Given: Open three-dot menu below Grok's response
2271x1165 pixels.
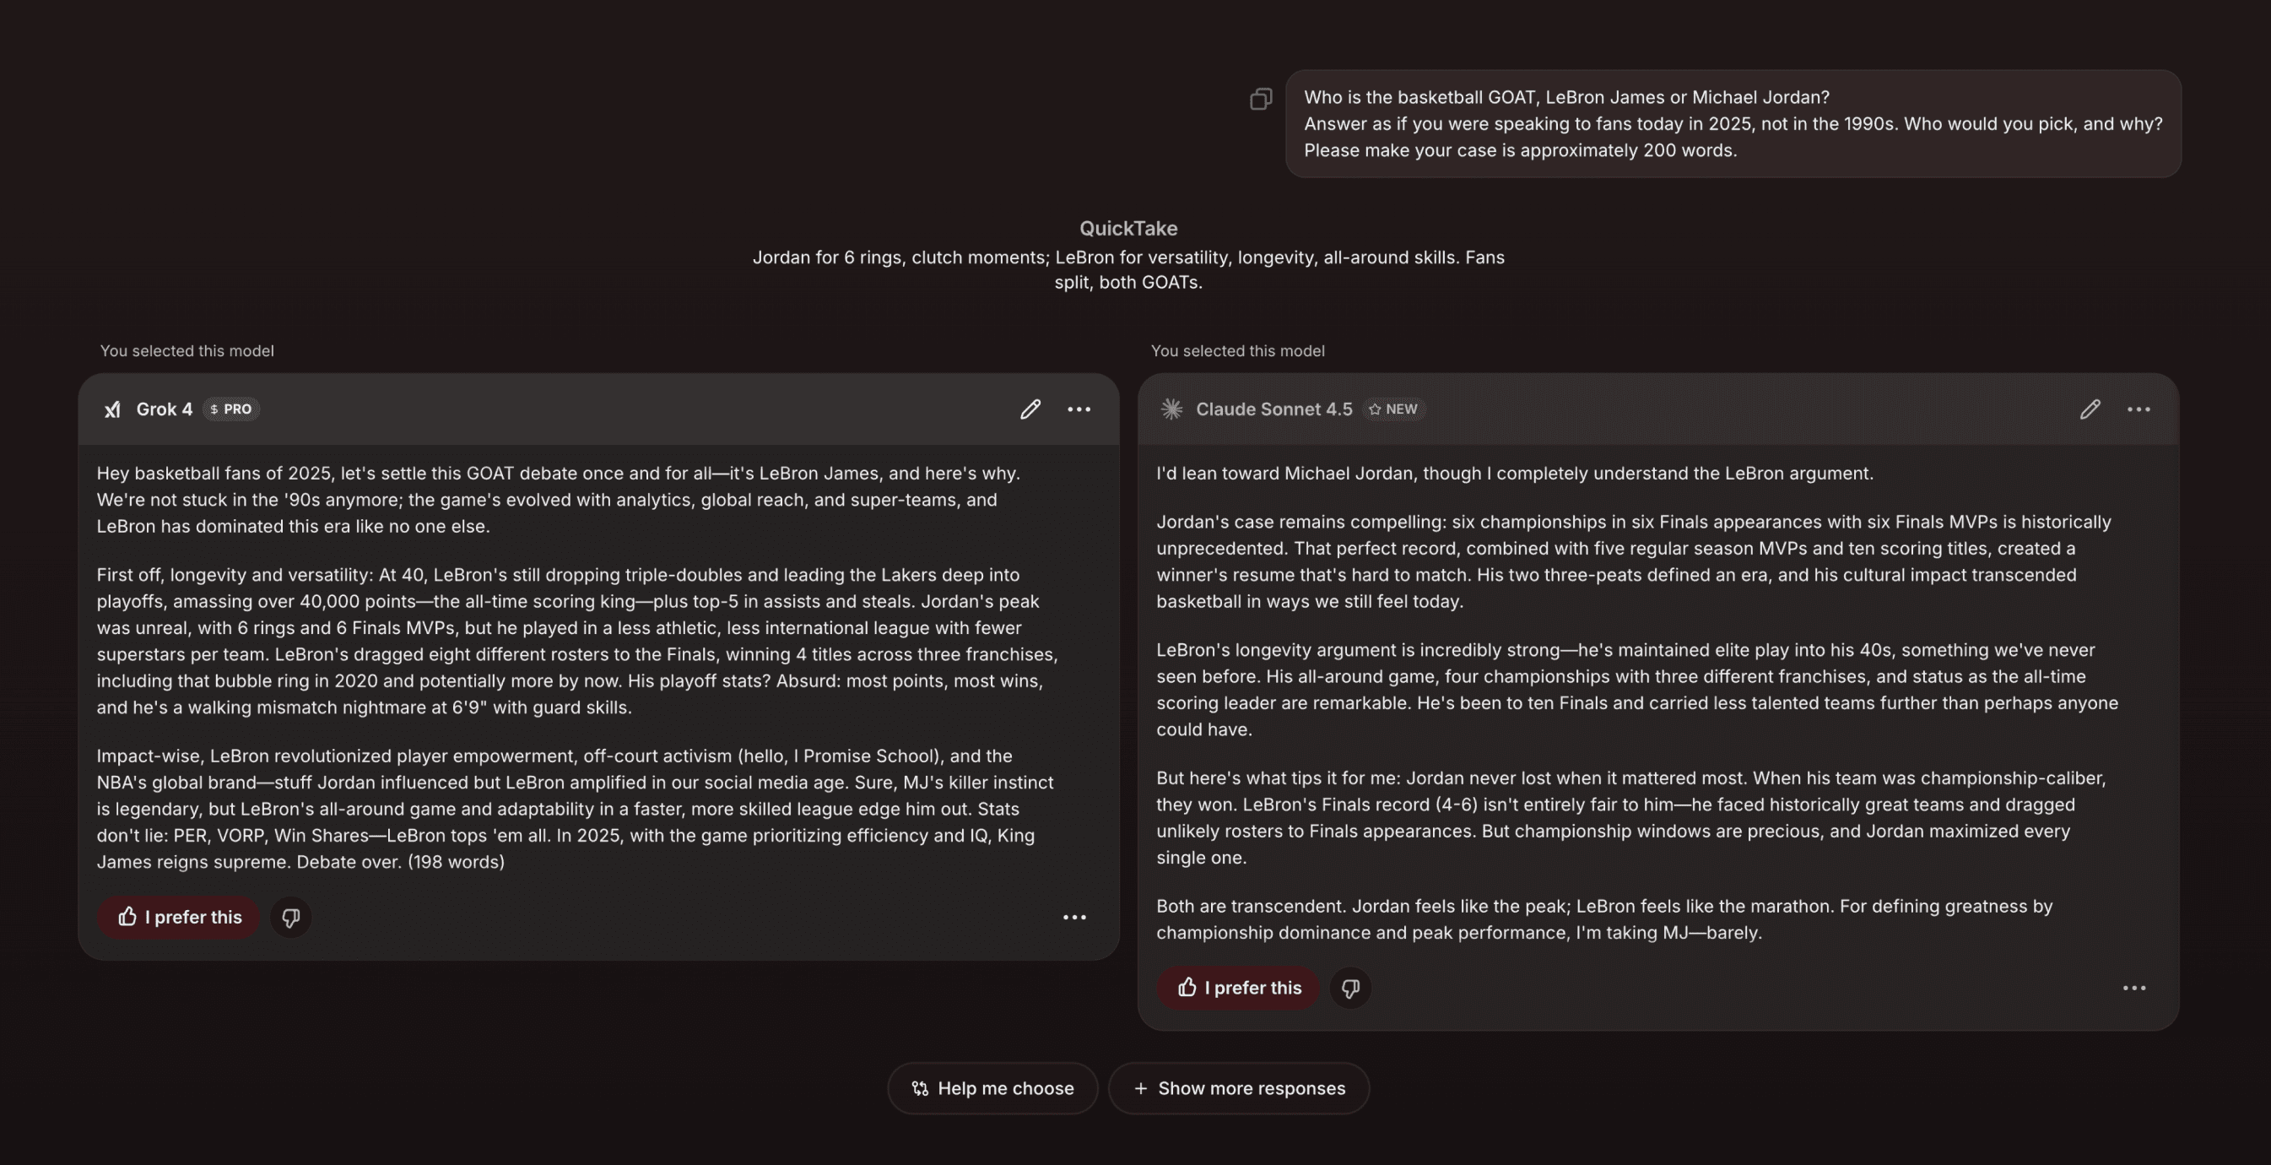Looking at the screenshot, I should (1074, 917).
